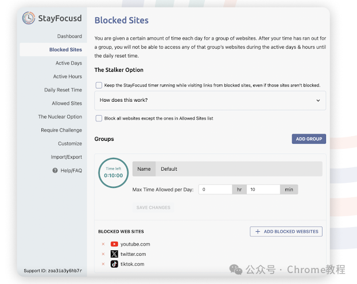
Task: Click the hr unit label
Action: (239, 190)
